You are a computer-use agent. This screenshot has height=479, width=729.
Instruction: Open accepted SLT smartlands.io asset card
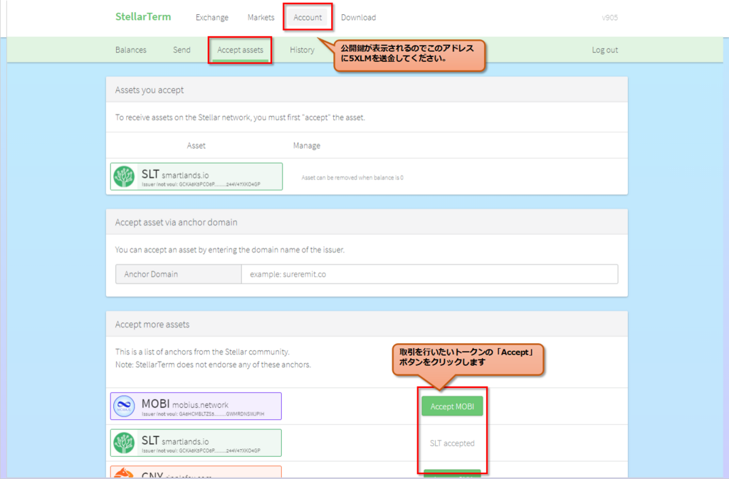point(196,177)
